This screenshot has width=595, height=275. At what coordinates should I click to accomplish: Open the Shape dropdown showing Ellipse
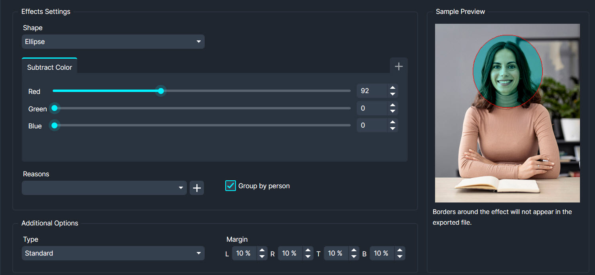tap(113, 42)
